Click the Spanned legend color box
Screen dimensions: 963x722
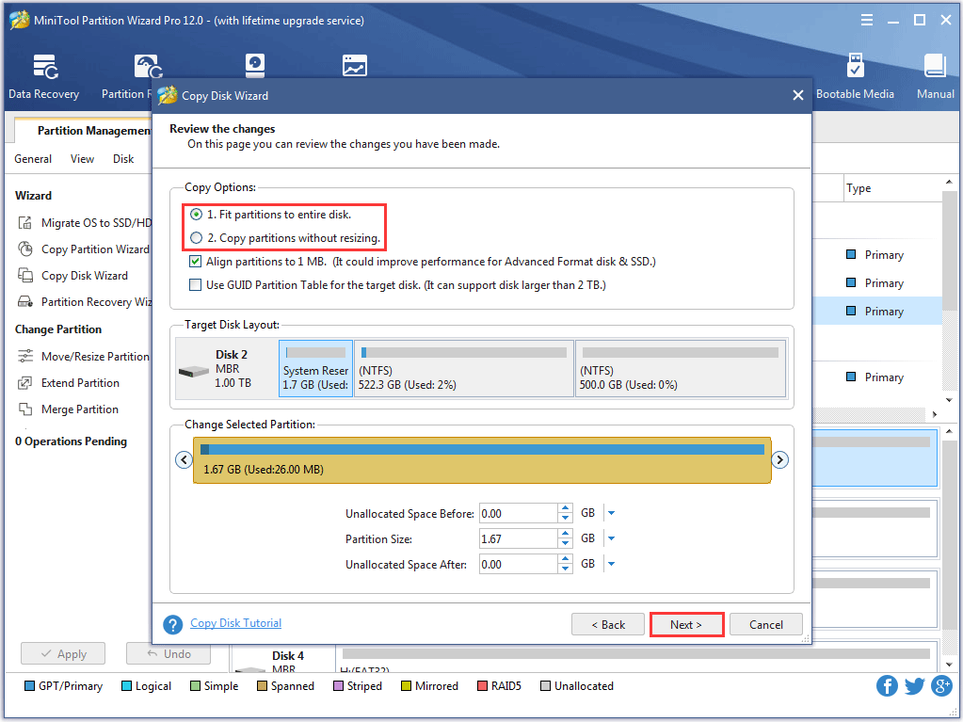(x=263, y=686)
